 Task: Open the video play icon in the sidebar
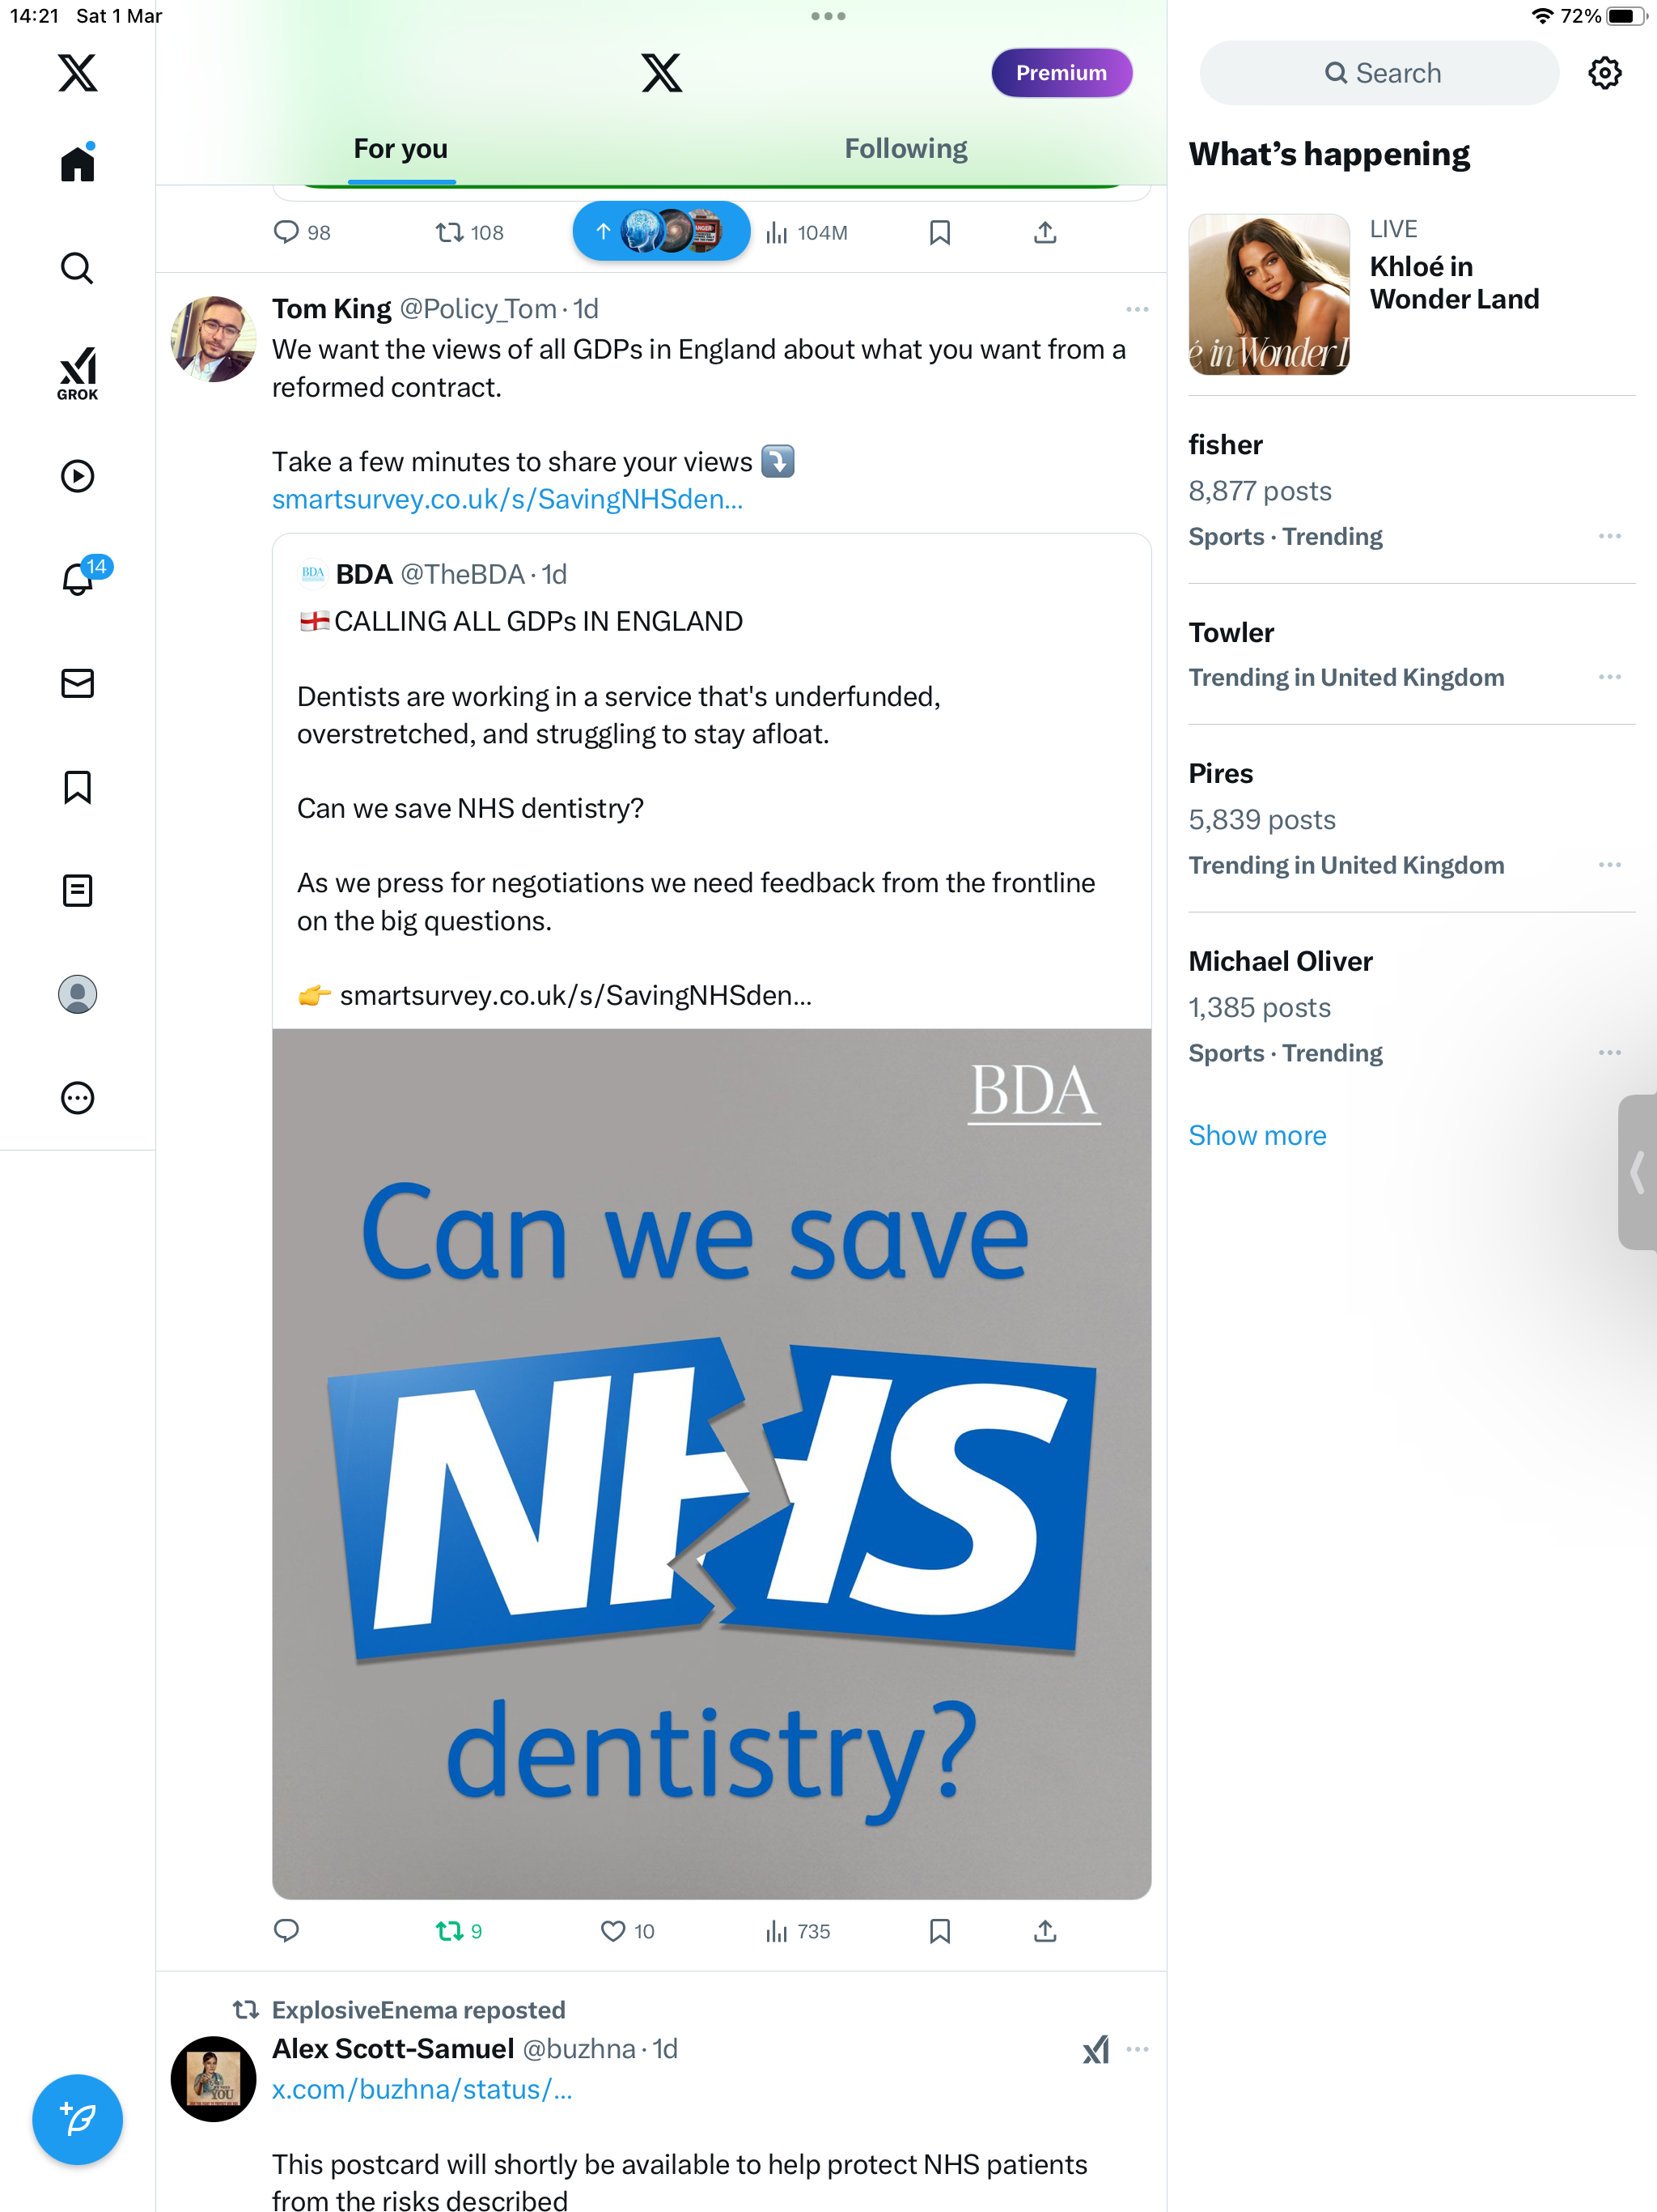(x=77, y=476)
